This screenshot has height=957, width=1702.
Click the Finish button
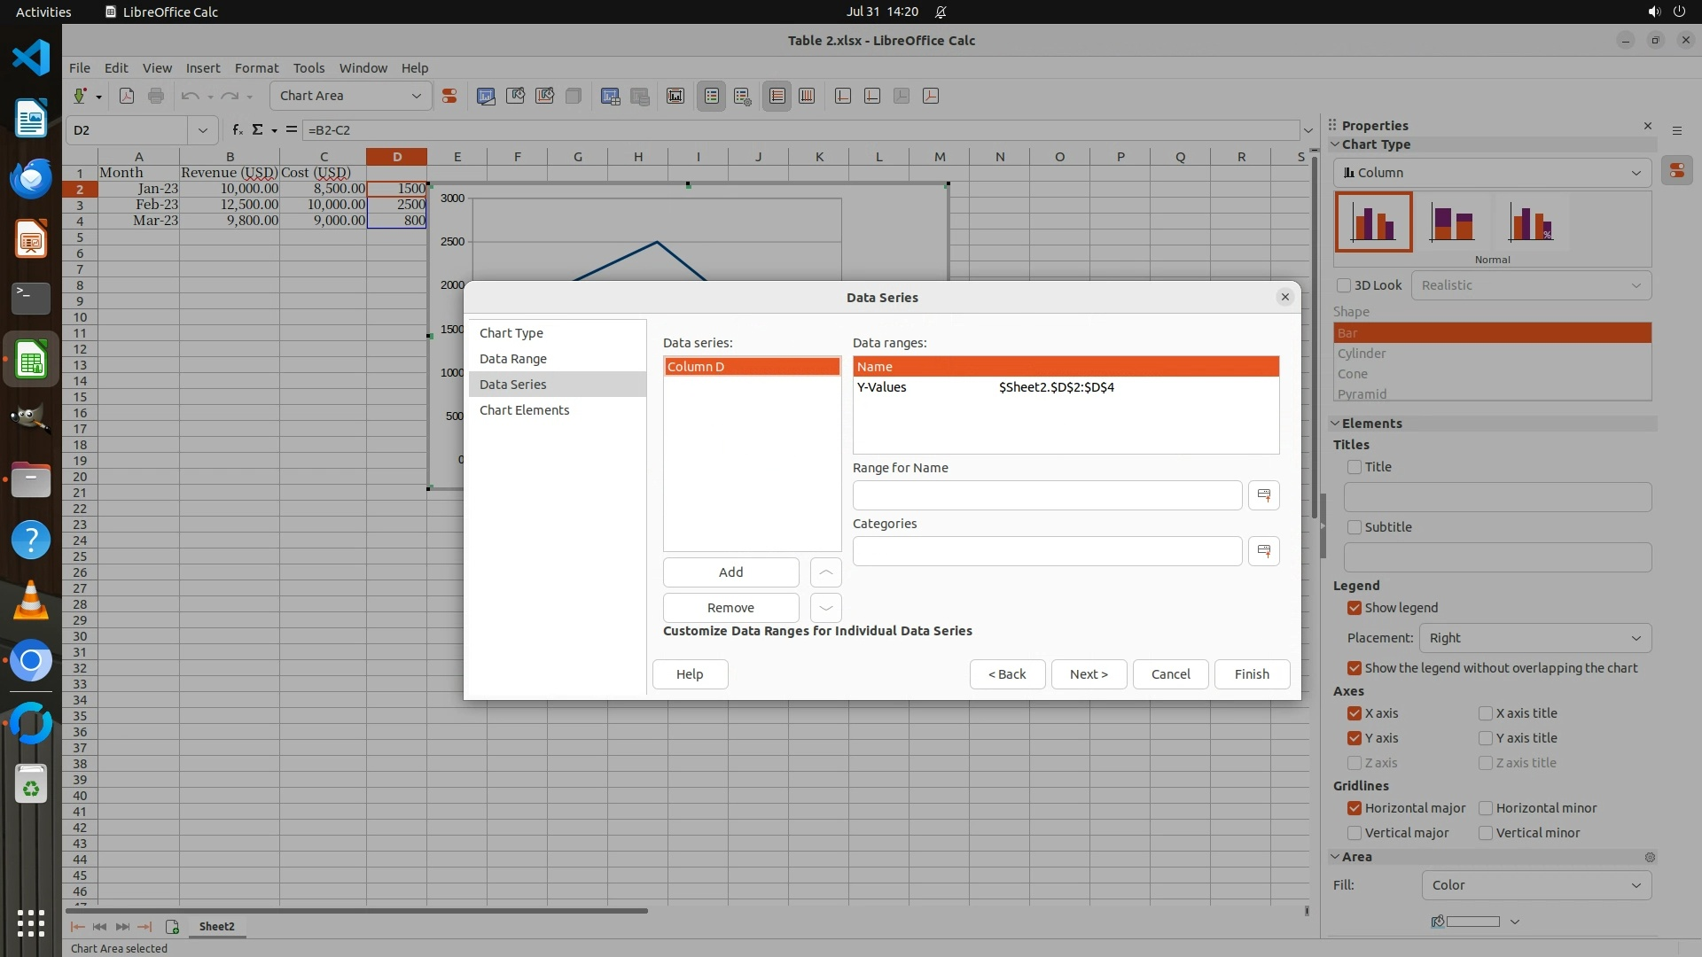pos(1251,674)
